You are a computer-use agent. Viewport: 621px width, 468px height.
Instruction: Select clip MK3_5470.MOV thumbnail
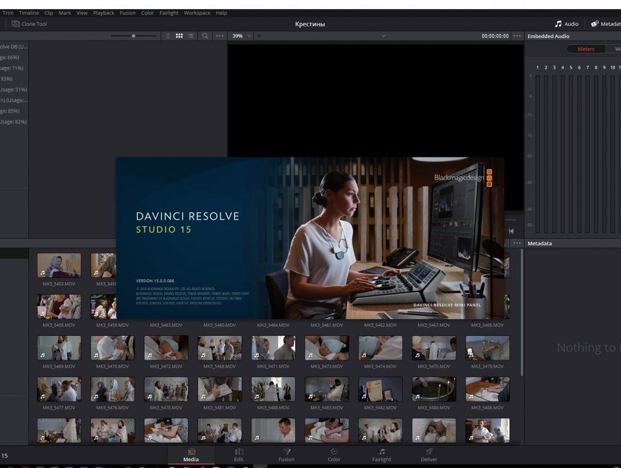(113, 347)
